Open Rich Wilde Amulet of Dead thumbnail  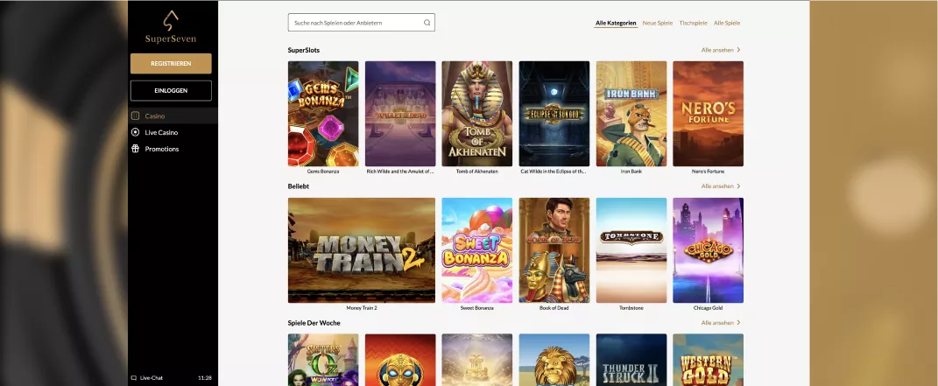(x=400, y=114)
